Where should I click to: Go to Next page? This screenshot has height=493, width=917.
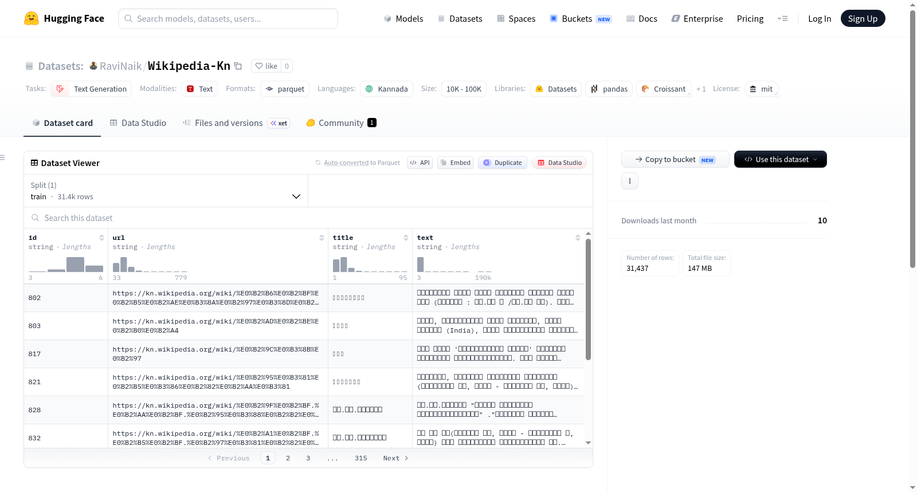point(395,458)
